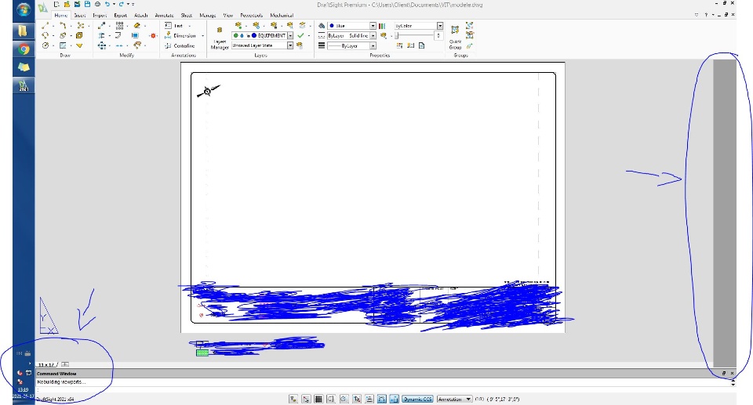Select the Line draw tool

45,25
